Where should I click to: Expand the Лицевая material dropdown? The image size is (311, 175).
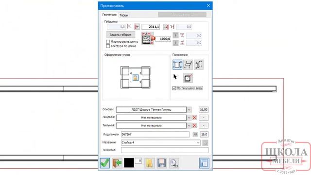click(x=189, y=118)
